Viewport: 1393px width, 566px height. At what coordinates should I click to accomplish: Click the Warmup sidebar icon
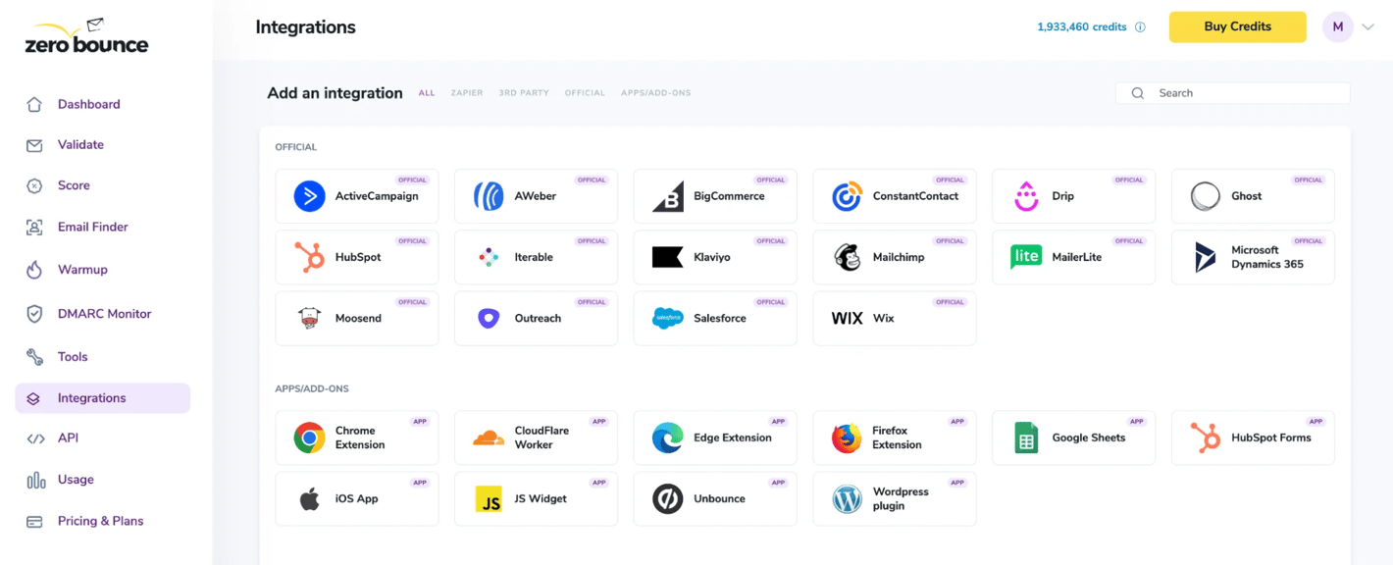tap(34, 269)
